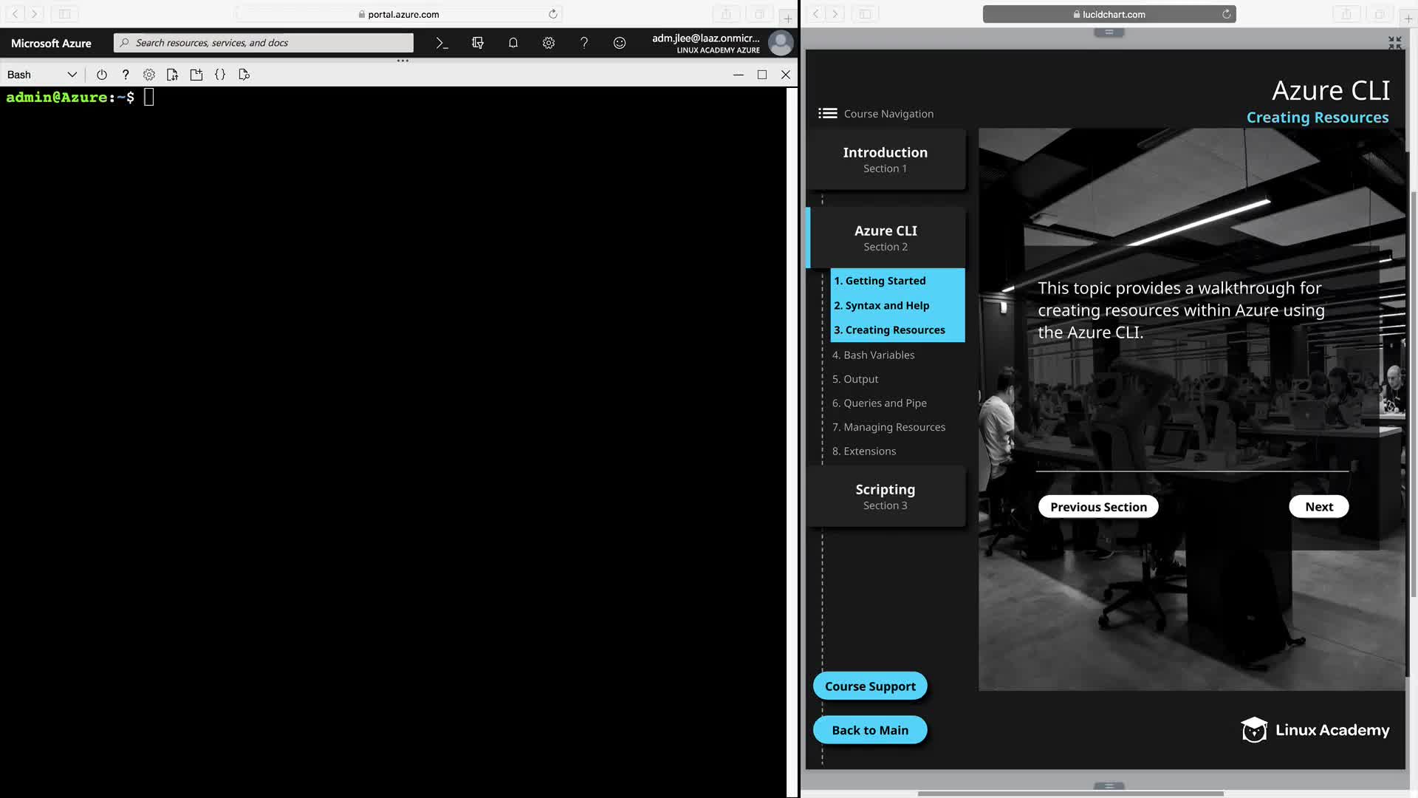Click upload/download files icon in Cloud Shell

click(172, 75)
